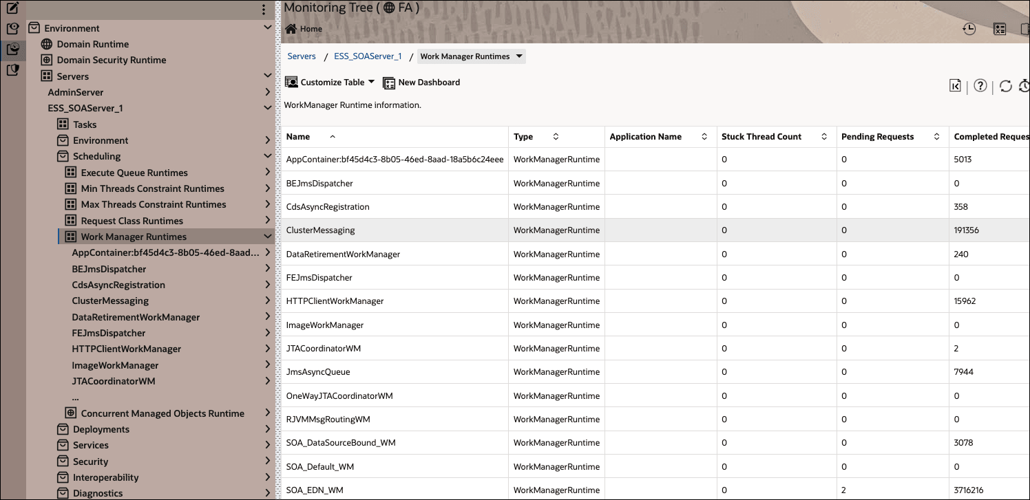
Task: Click the SOA_EDN_WM row name cell
Action: [315, 490]
